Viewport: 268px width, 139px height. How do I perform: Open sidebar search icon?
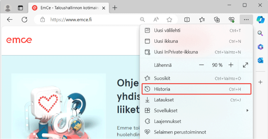click(260, 33)
